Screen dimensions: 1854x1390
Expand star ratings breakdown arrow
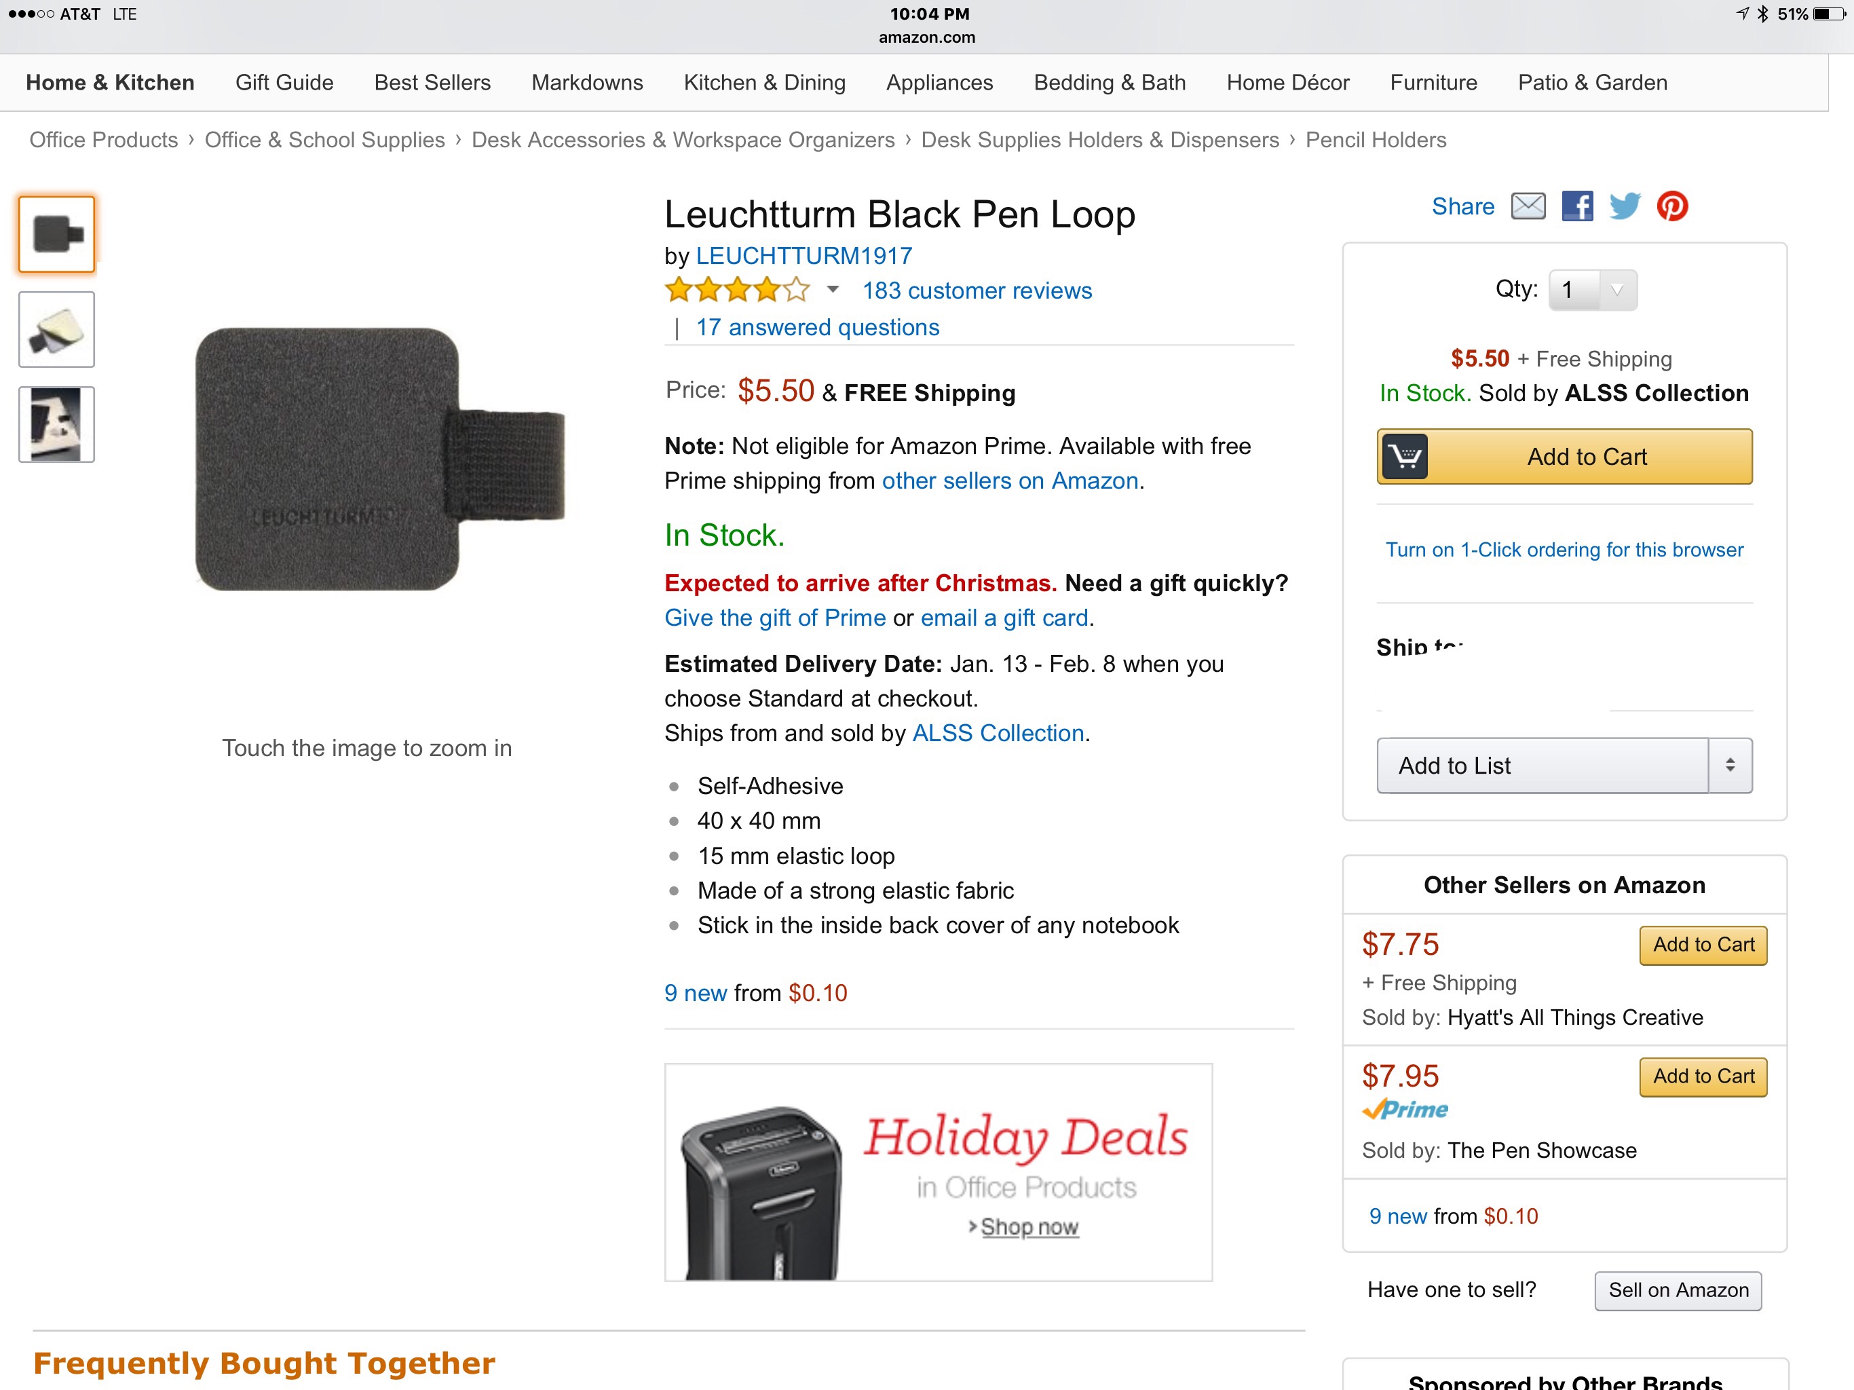[x=832, y=290]
